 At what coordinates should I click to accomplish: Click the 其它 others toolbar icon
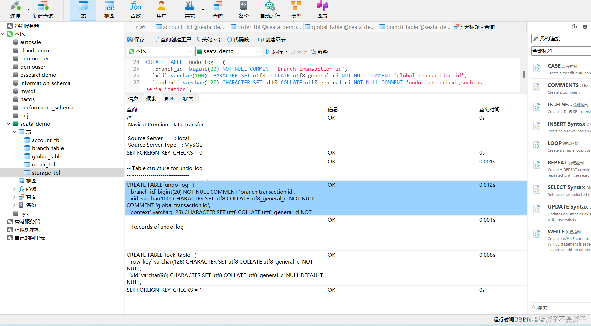click(190, 10)
